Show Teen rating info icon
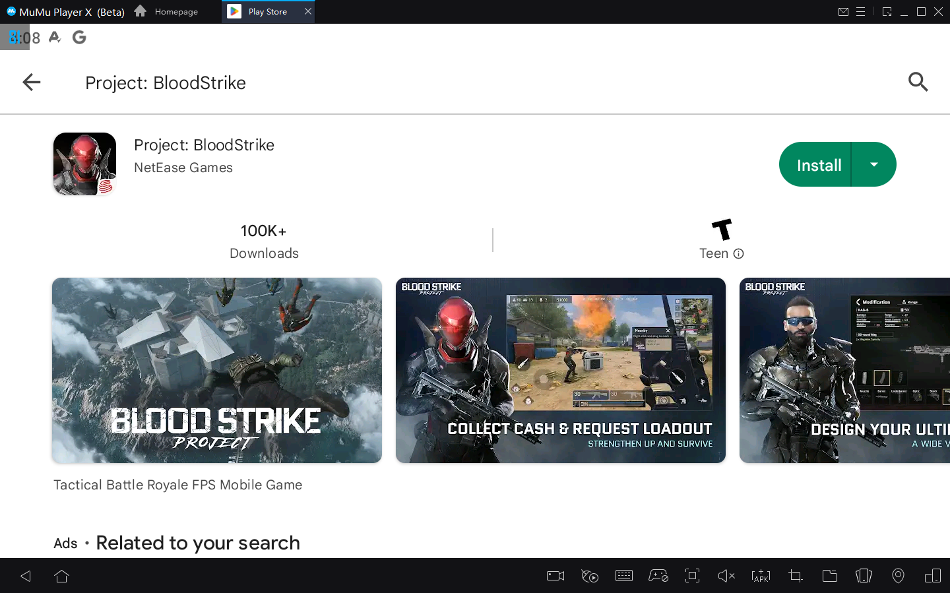The width and height of the screenshot is (950, 593). 739,254
